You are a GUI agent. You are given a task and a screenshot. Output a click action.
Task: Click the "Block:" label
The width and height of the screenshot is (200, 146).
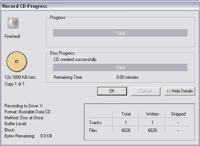pos(10,130)
